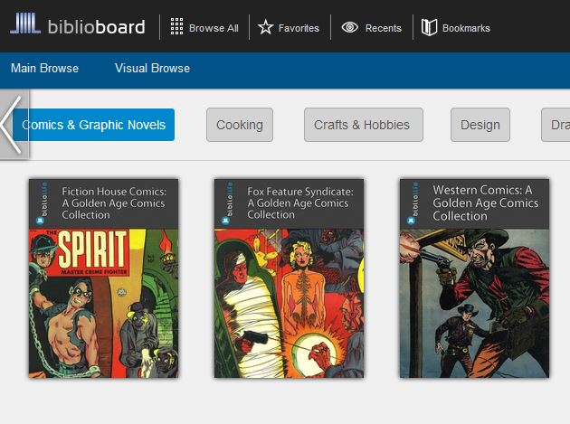
Task: Open The Spirit comic cover thumbnail
Action: (104, 303)
